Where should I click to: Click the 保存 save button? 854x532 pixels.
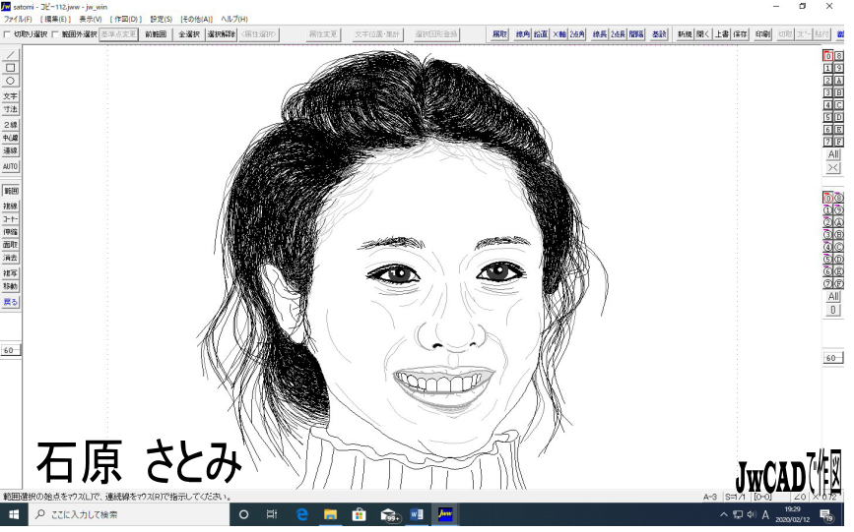[740, 34]
